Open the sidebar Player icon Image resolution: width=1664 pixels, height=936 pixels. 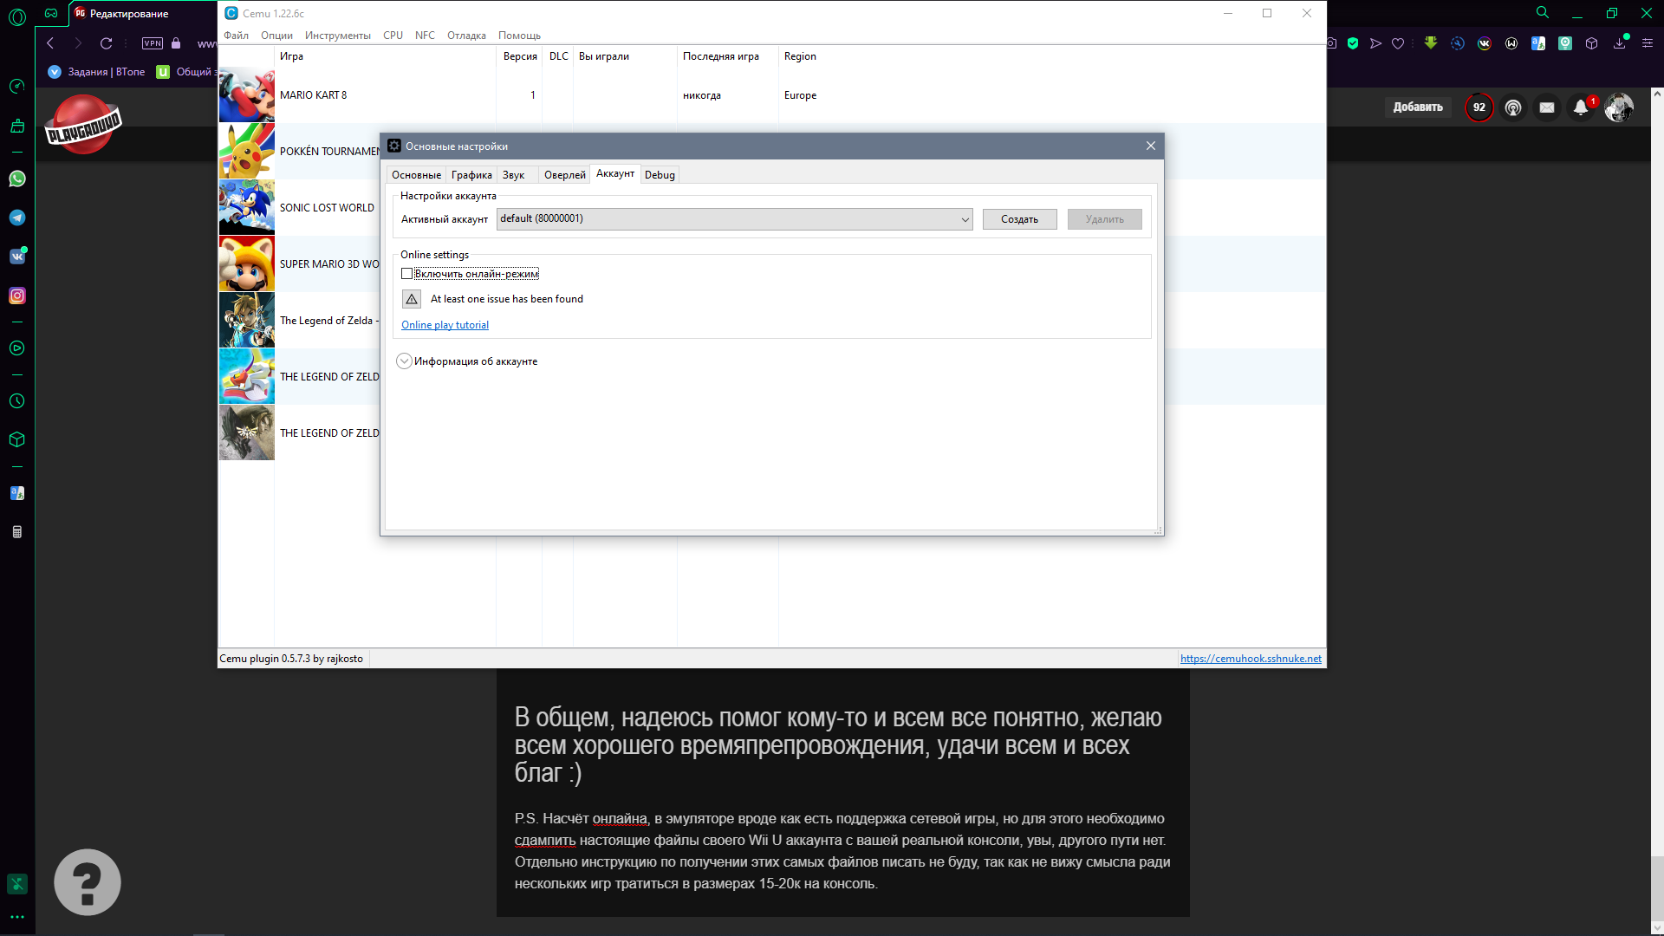click(x=17, y=348)
